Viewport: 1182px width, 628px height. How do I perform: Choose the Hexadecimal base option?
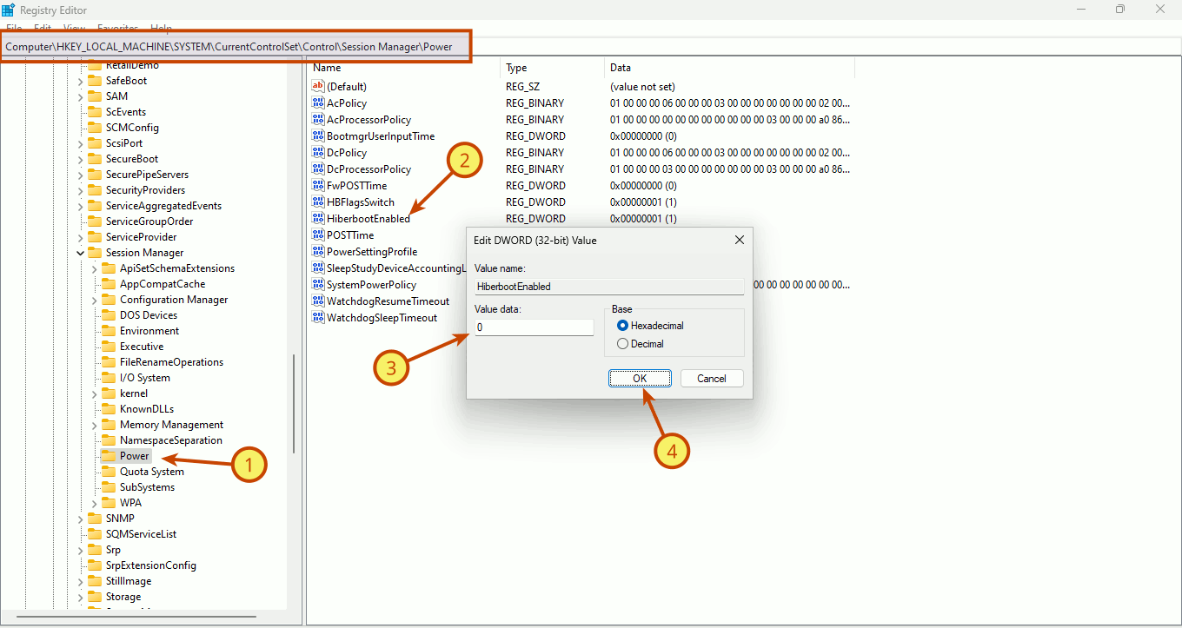(622, 326)
